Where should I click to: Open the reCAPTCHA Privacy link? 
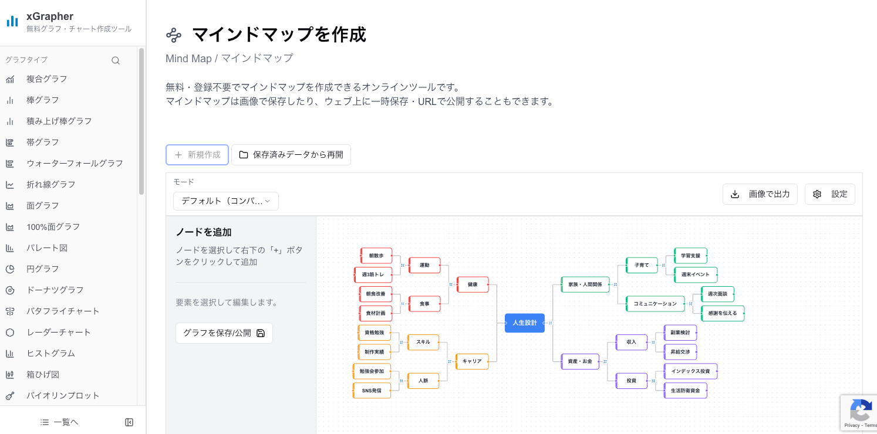point(848,424)
